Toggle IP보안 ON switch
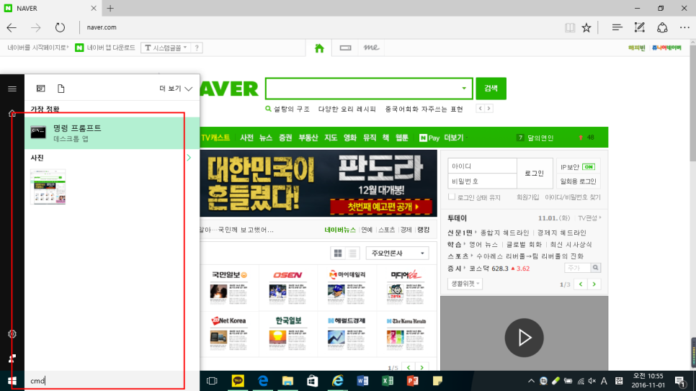696x391 pixels. pos(589,167)
